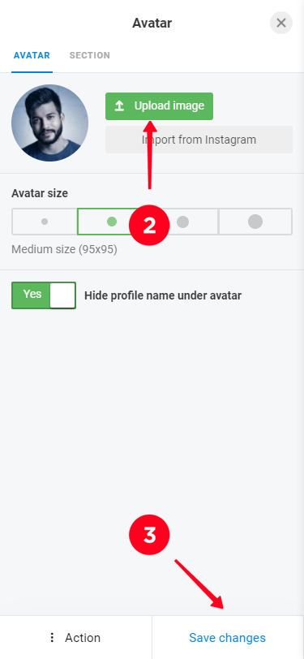The height and width of the screenshot is (659, 304).
Task: Click the three-dot Action icon
Action: point(52,638)
